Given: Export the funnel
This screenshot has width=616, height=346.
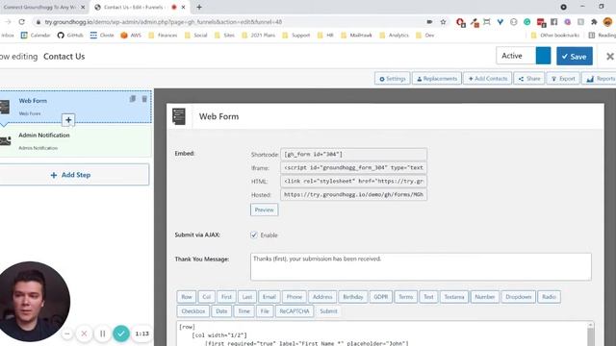Looking at the screenshot, I should pos(563,79).
